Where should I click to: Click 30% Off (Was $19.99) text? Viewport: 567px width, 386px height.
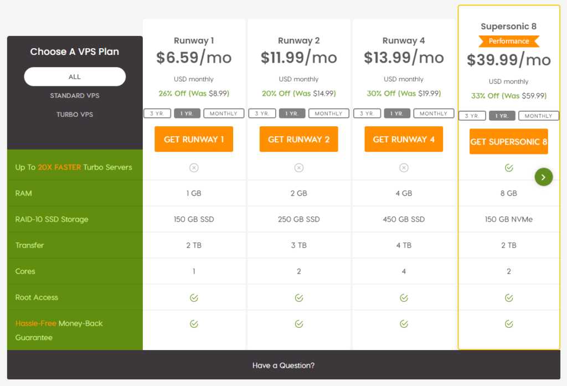pos(404,94)
